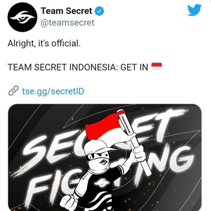
Task: Open the Twitter bird logo
Action: click(194, 10)
